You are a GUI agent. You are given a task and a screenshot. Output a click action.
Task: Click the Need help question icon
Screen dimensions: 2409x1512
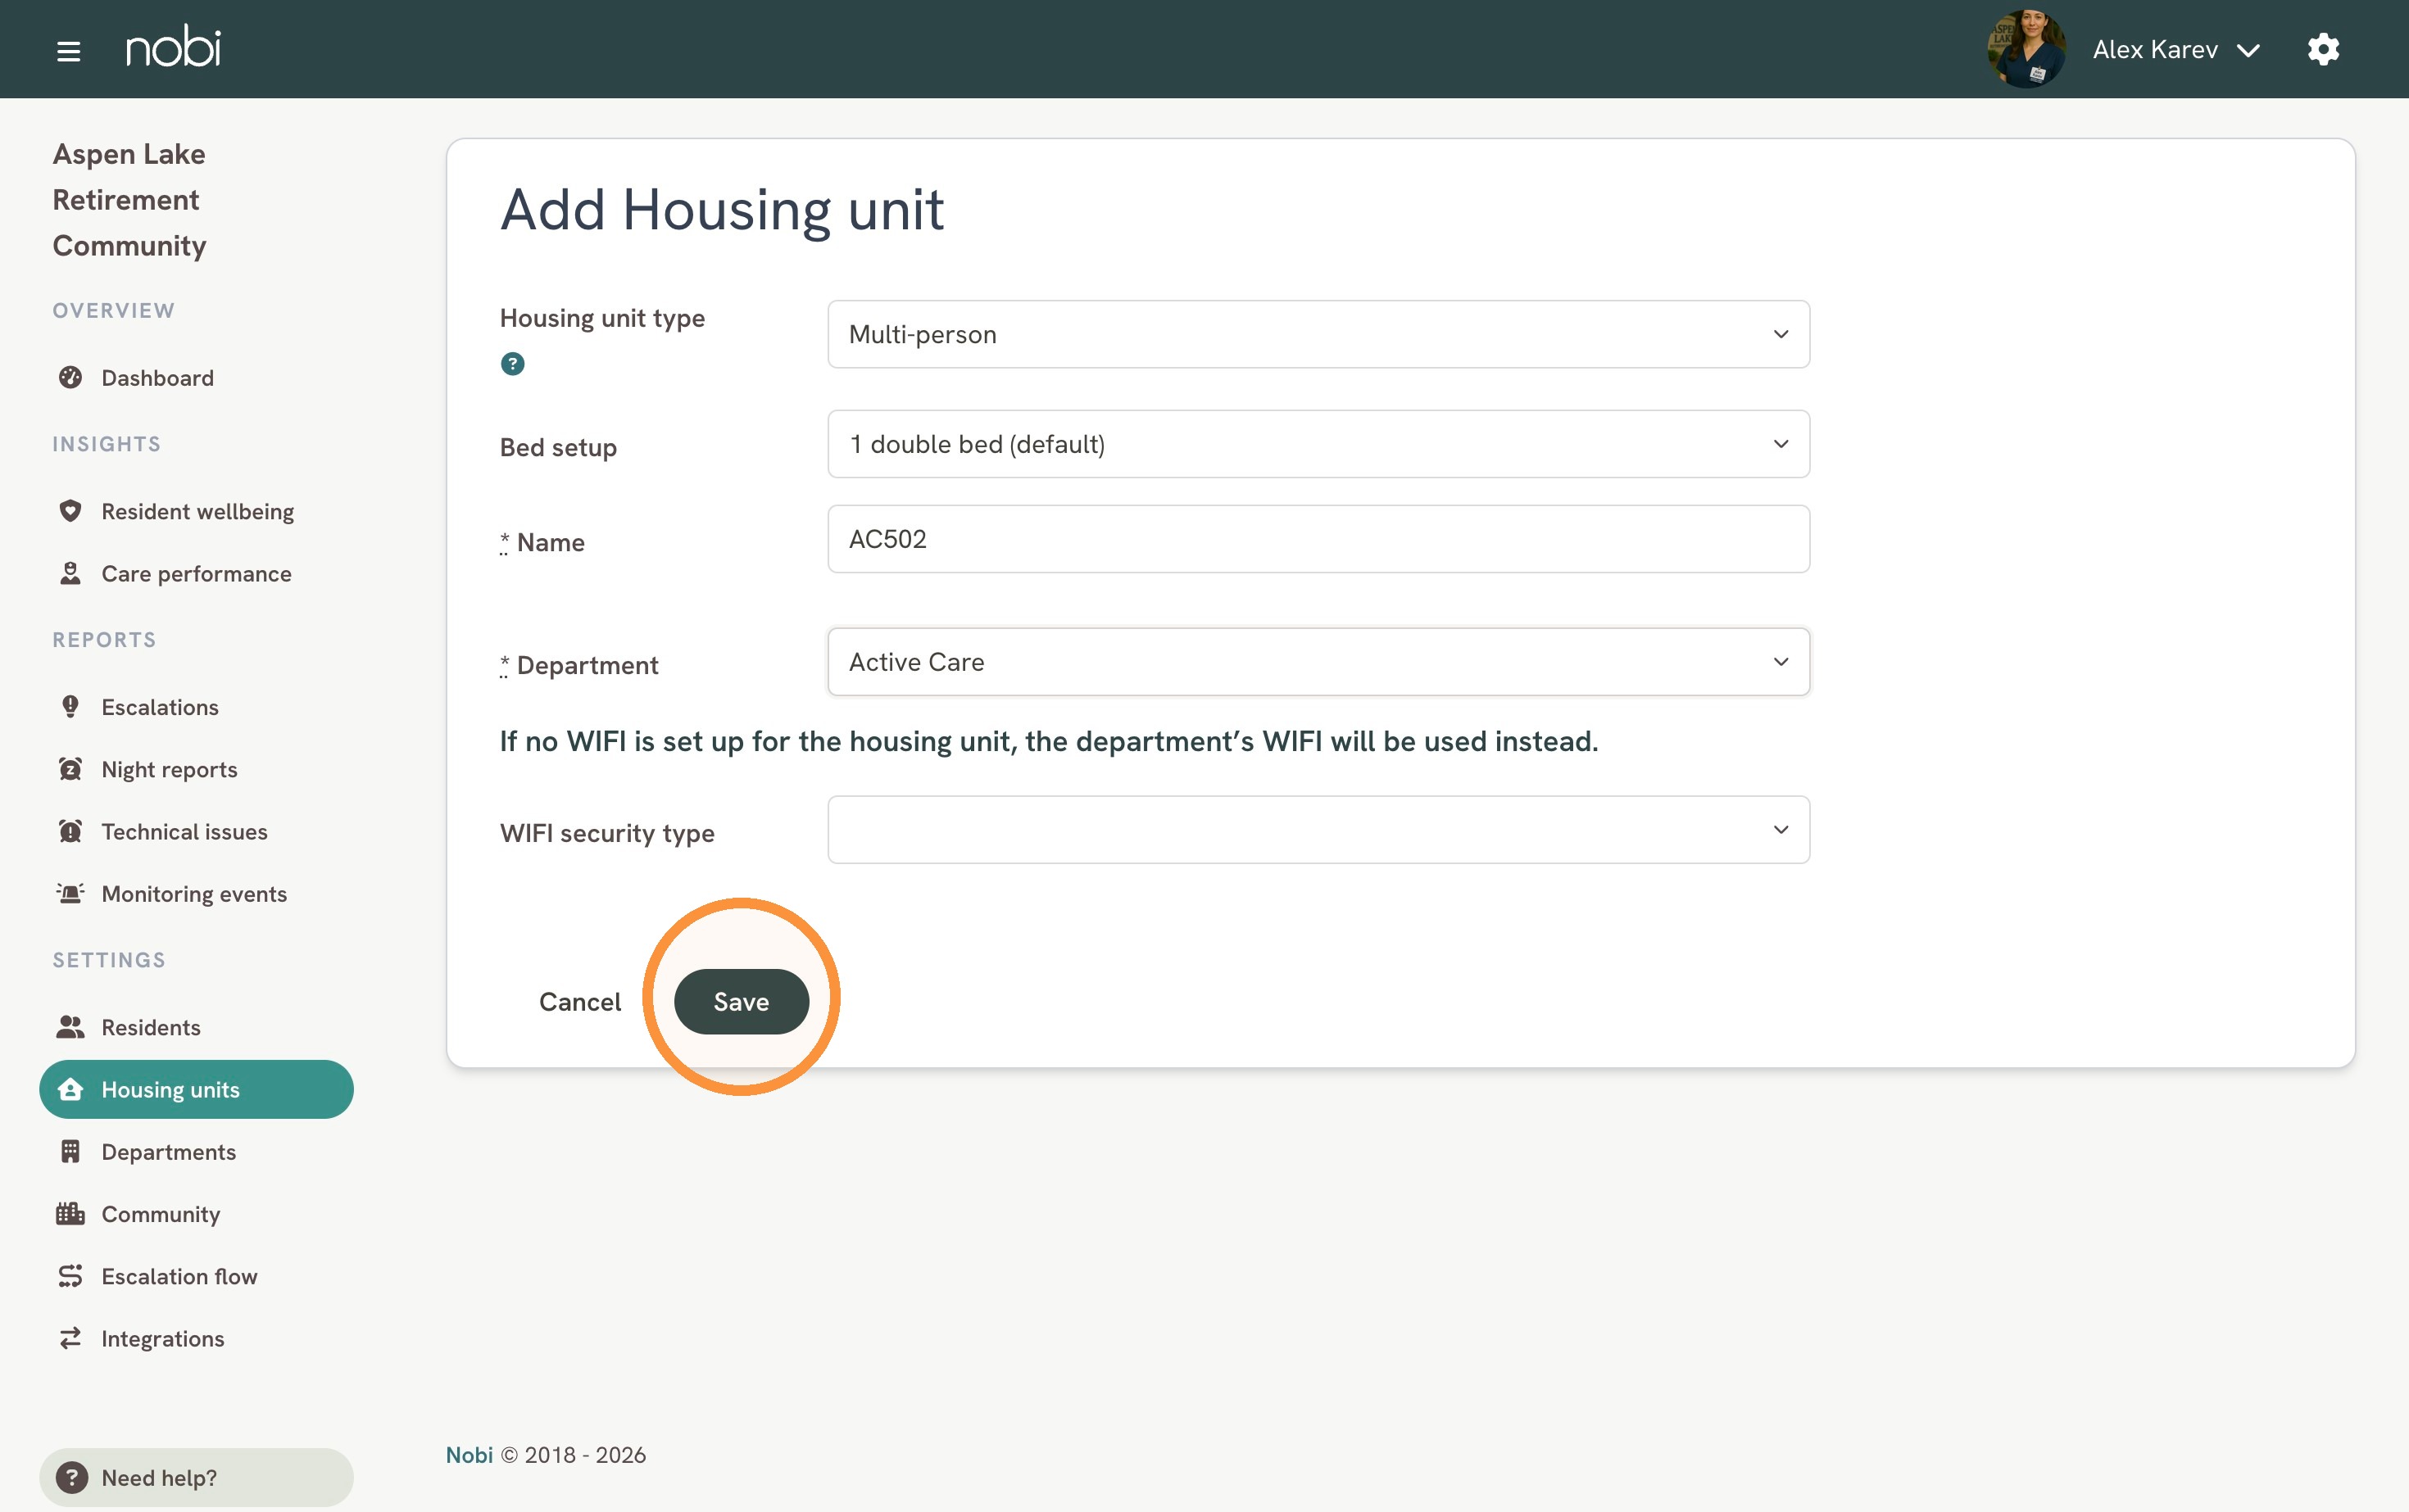72,1477
